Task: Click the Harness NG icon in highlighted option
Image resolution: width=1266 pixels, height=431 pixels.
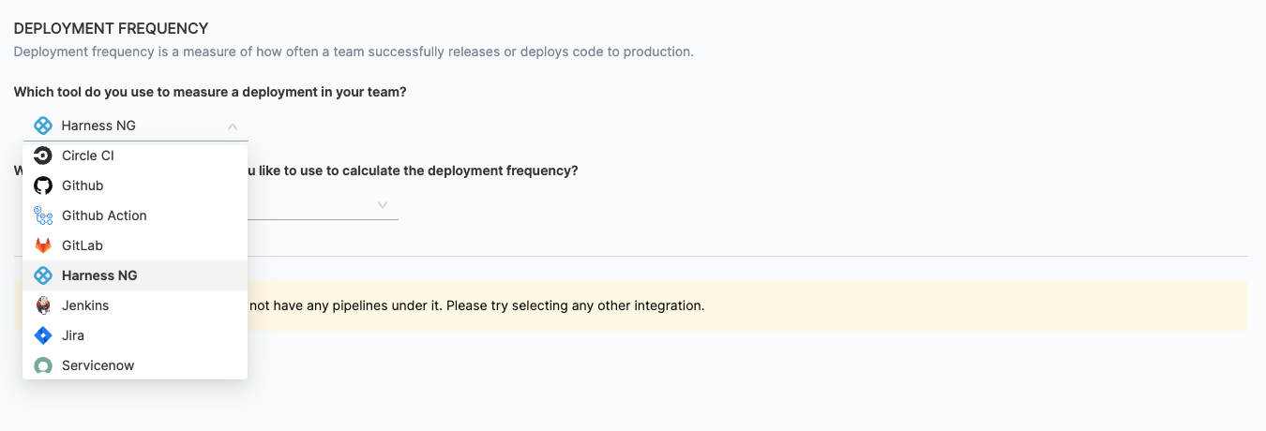Action: click(x=42, y=275)
